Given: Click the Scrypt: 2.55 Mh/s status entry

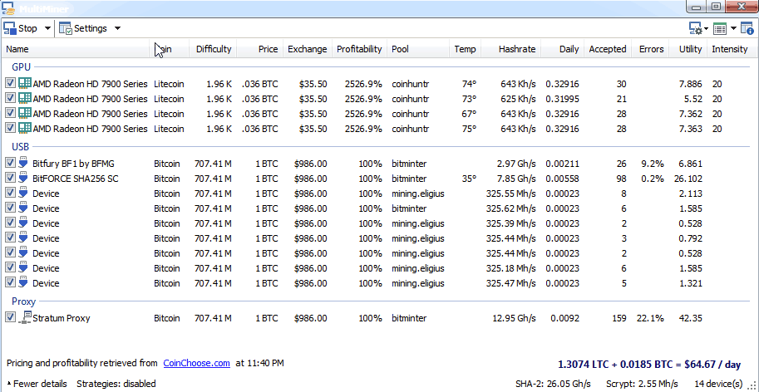Looking at the screenshot, I should pos(642,384).
